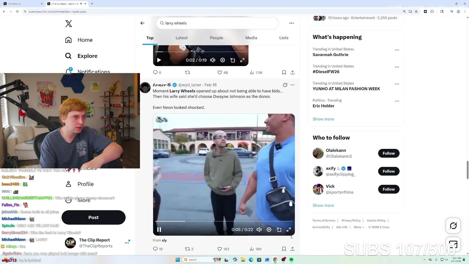The width and height of the screenshot is (469, 264).
Task: Open Profile in the left navigation
Action: tap(80, 184)
